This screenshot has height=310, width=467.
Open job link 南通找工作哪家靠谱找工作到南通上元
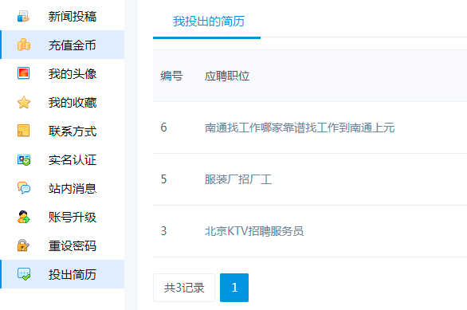click(300, 128)
